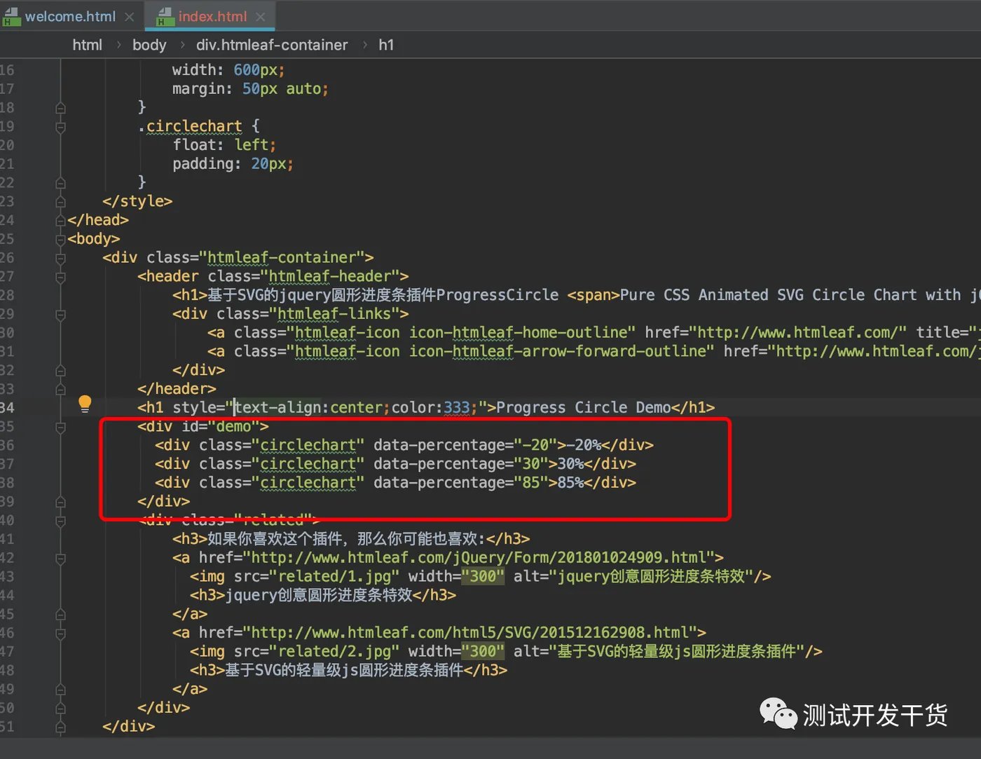This screenshot has height=759, width=981.
Task: Click the related/2.jpg src value
Action: click(334, 651)
